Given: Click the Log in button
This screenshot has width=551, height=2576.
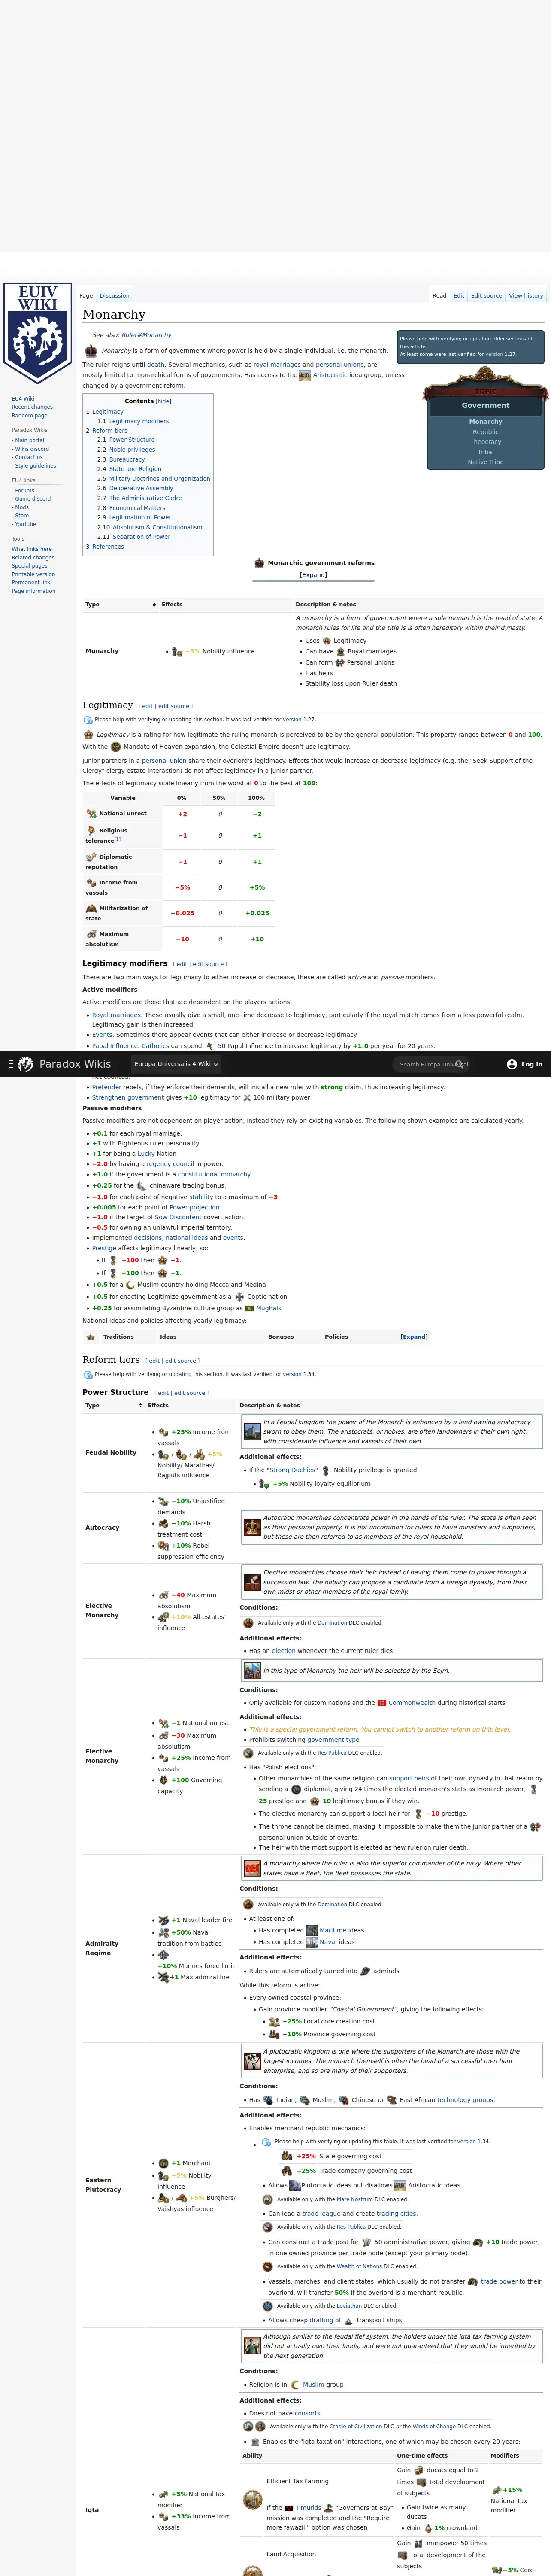Looking at the screenshot, I should point(525,1064).
